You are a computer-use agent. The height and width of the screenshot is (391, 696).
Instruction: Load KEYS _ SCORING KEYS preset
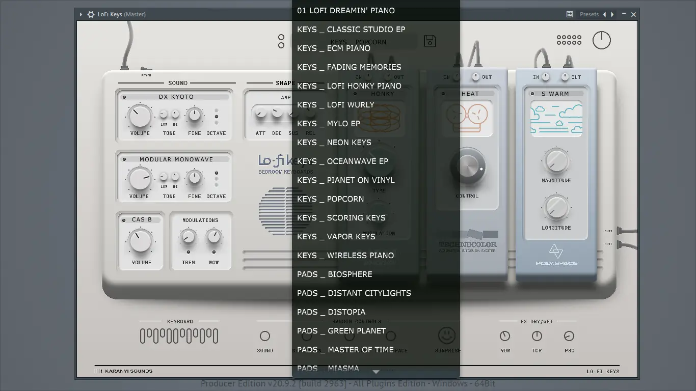coord(376,217)
